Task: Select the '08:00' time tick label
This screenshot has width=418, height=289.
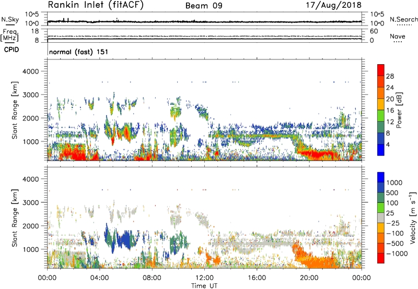Action: pos(152,278)
